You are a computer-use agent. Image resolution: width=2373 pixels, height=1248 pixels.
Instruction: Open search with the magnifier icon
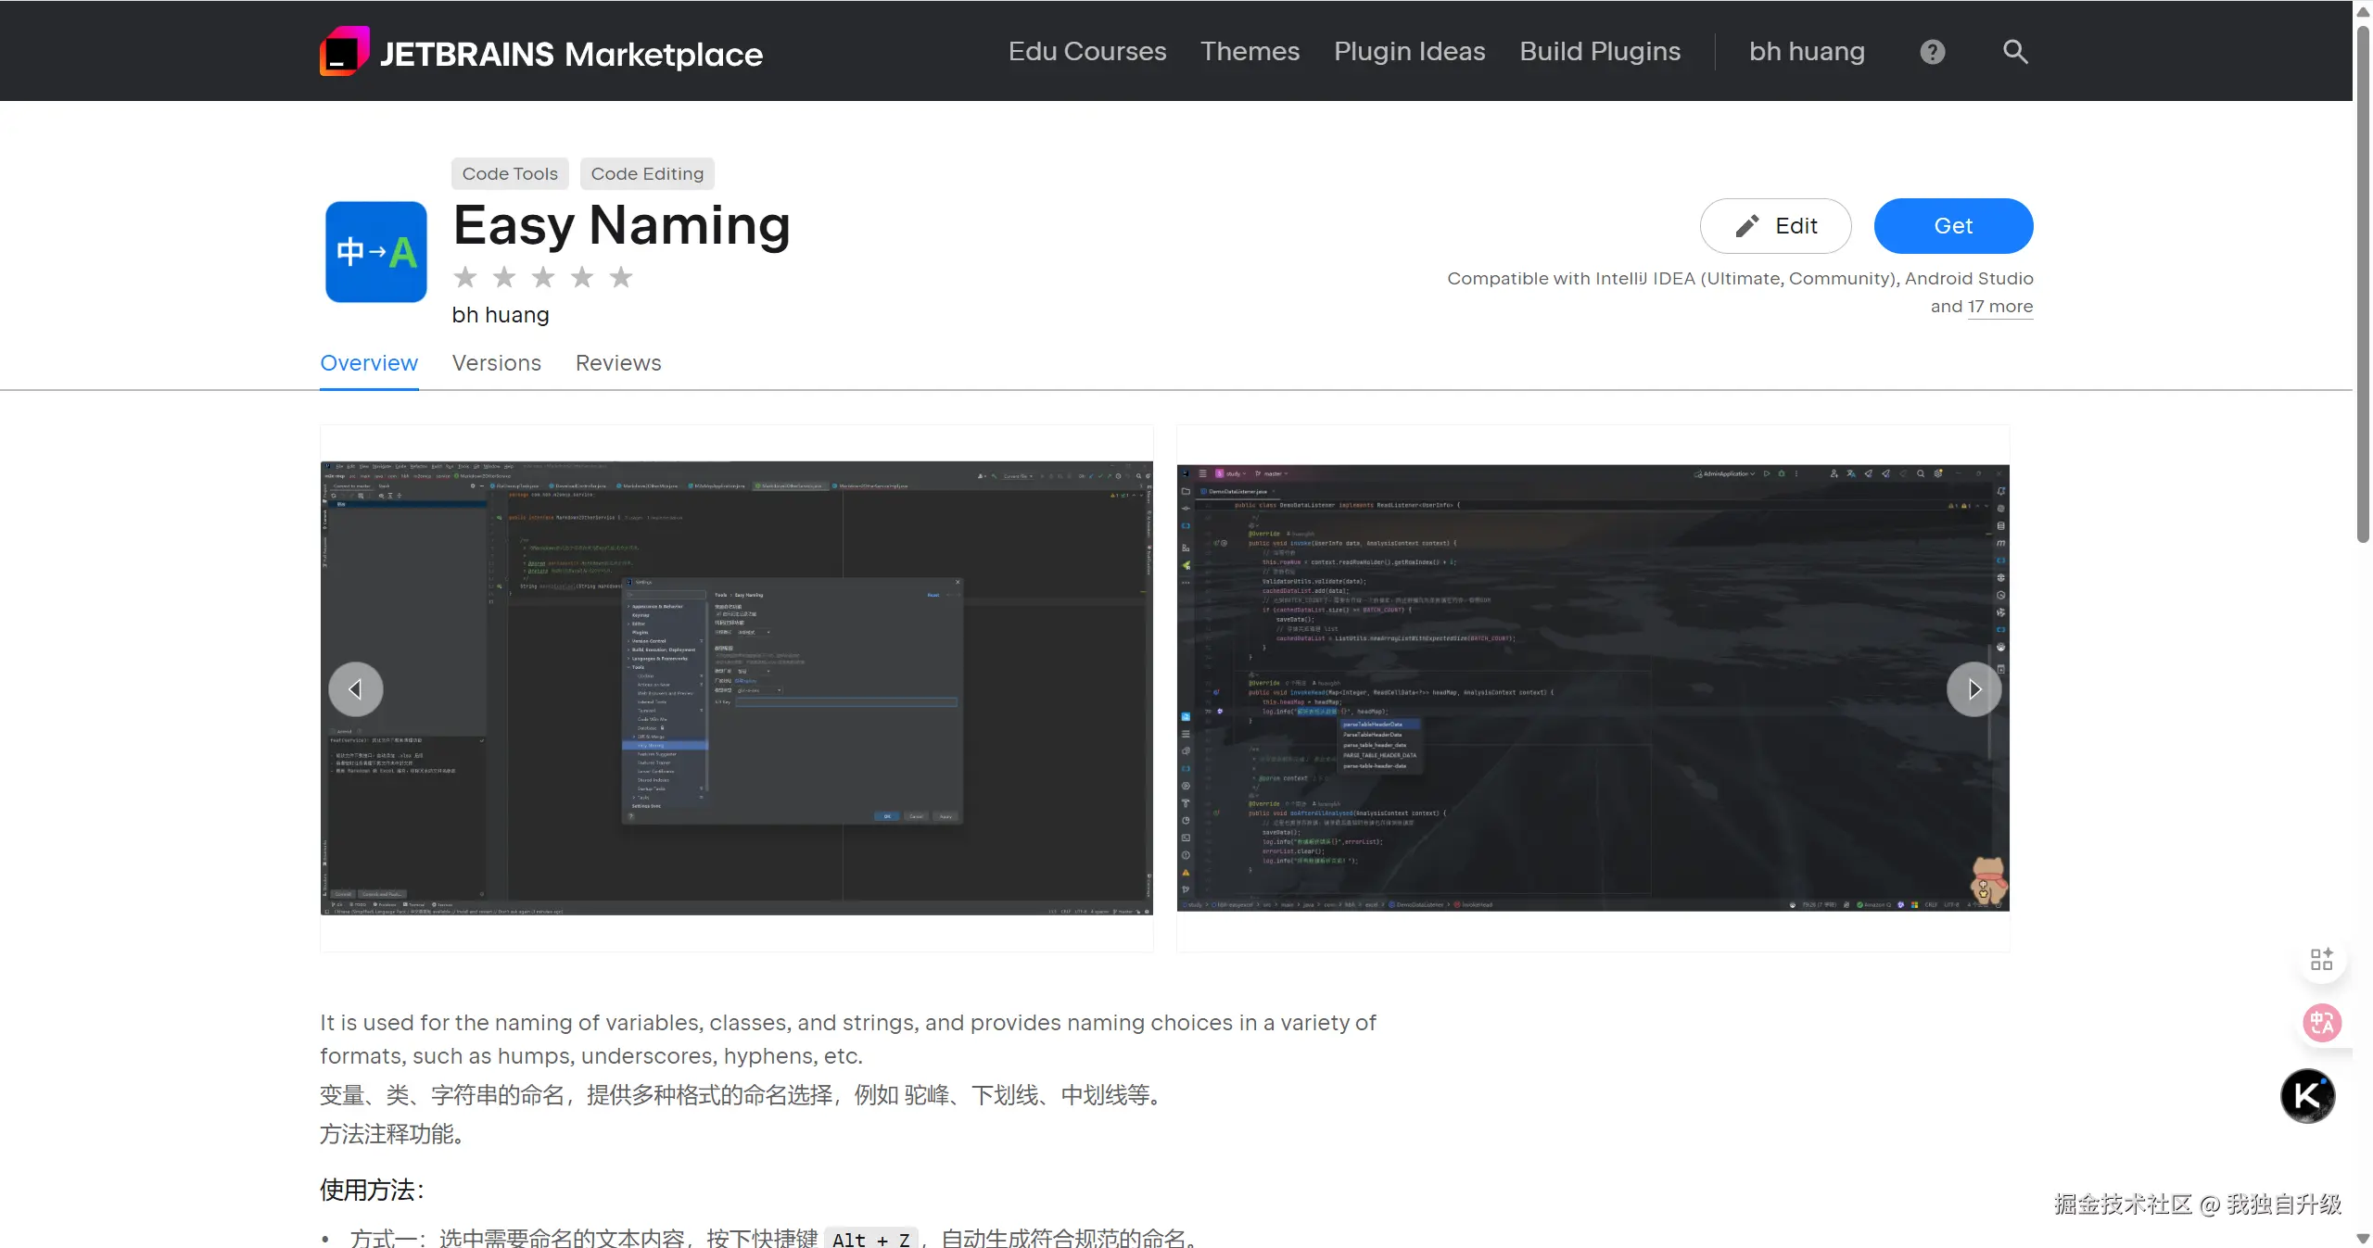click(2015, 52)
